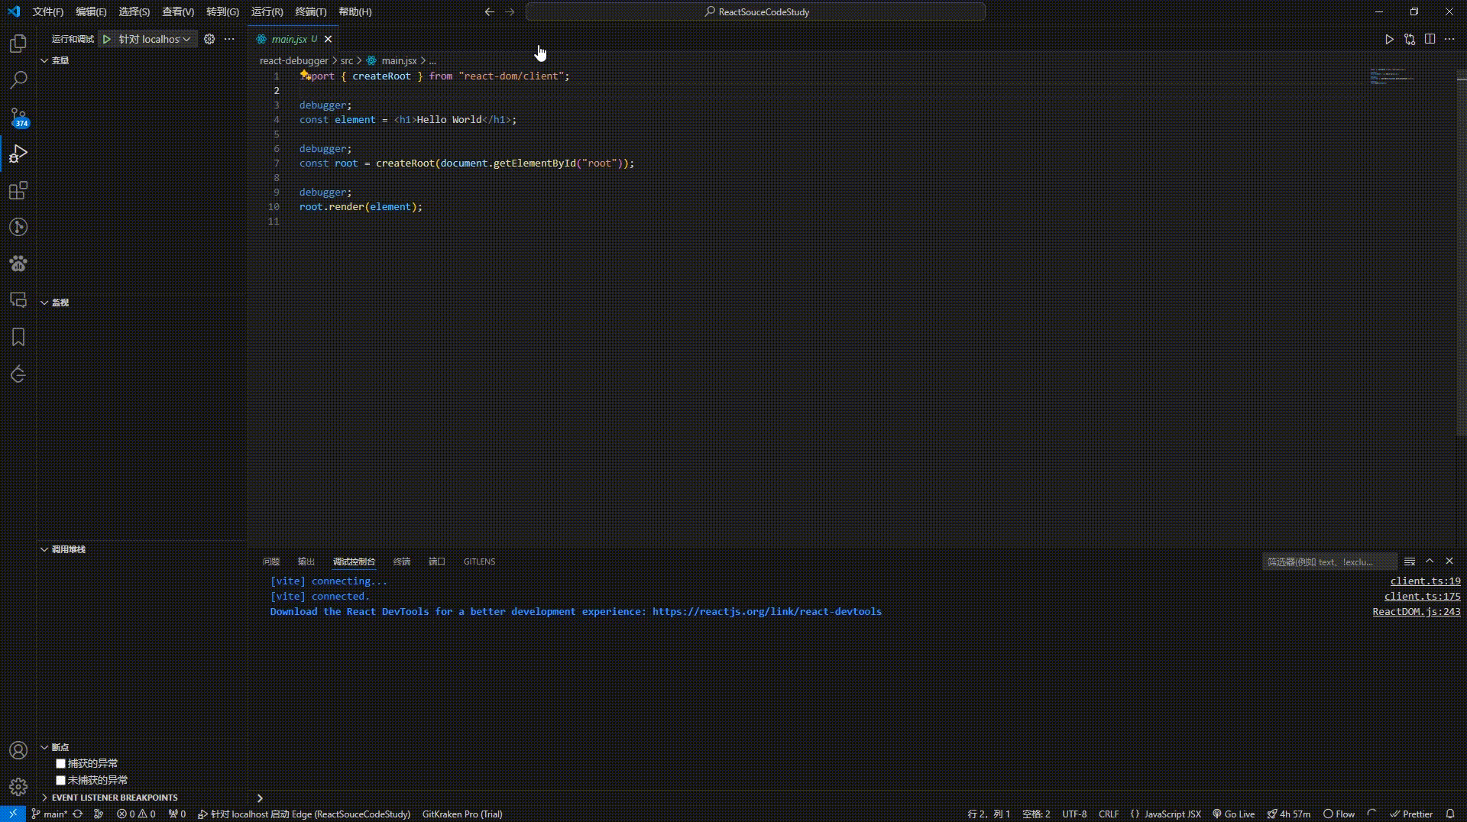1467x822 pixels.
Task: Jump to ReactDOM.js:243 in debug console
Action: pos(1416,611)
